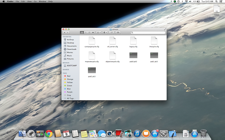225x140 pixels.
Task: Go back with the Finder back arrow
Action: (65, 32)
